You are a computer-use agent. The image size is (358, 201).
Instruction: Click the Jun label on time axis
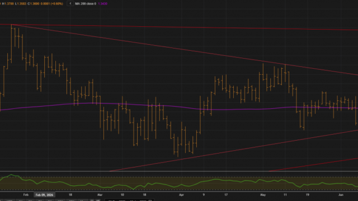point(341,195)
